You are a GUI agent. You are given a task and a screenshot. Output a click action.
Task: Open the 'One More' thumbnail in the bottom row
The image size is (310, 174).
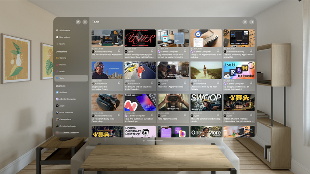pyautogui.click(x=206, y=131)
